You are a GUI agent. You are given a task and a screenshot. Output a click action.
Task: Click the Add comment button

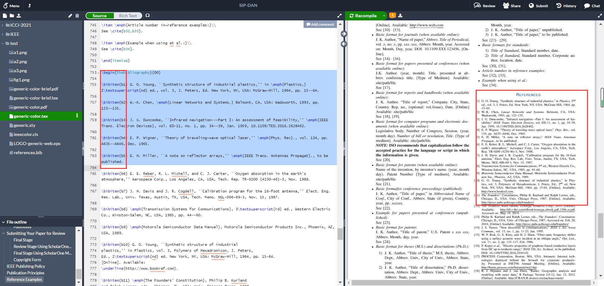[320, 24]
